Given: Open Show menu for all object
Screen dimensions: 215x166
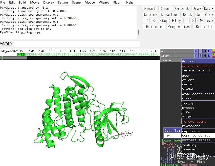Looking at the screenshot, I should point(201,51).
